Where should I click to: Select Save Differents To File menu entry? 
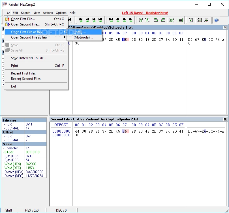[x=29, y=58]
